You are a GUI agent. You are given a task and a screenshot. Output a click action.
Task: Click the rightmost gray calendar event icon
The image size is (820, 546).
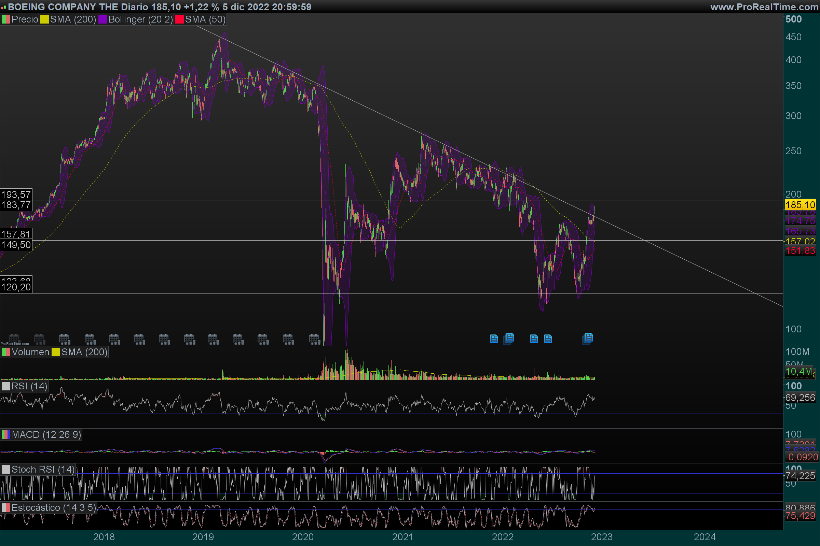coord(314,339)
